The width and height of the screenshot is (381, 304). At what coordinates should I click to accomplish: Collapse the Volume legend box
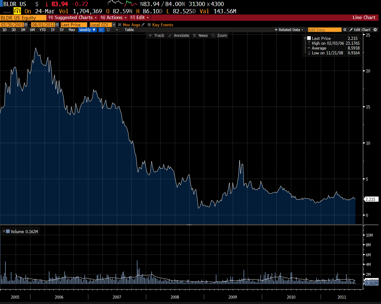(x=4, y=232)
